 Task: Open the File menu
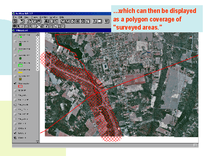pyautogui.click(x=15, y=17)
